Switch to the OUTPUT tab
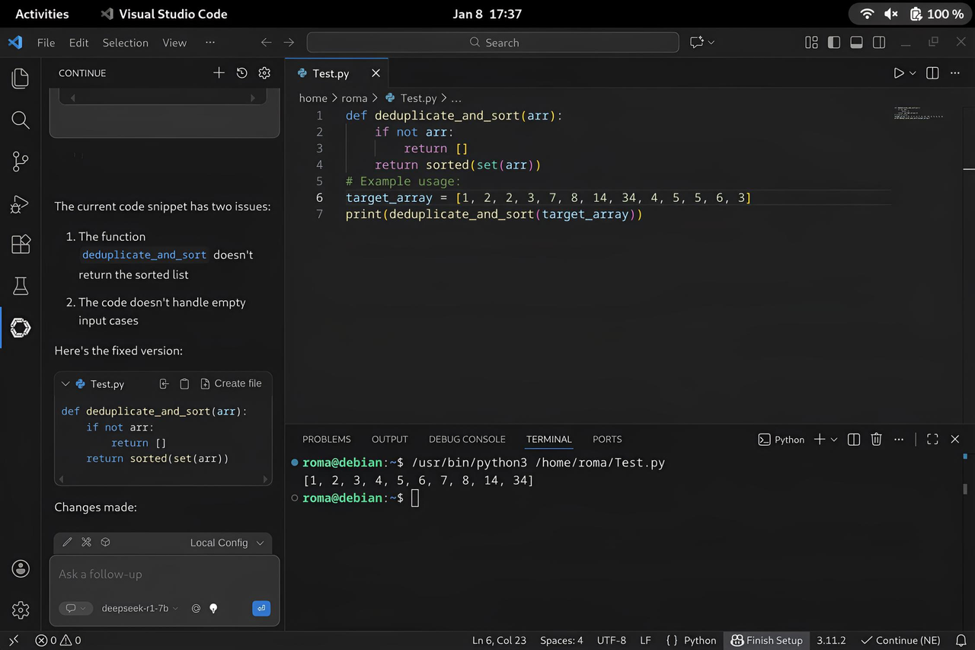975x650 pixels. point(390,439)
